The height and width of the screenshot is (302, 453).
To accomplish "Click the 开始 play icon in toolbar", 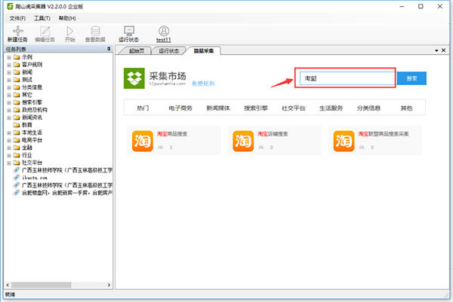I will pos(69,31).
